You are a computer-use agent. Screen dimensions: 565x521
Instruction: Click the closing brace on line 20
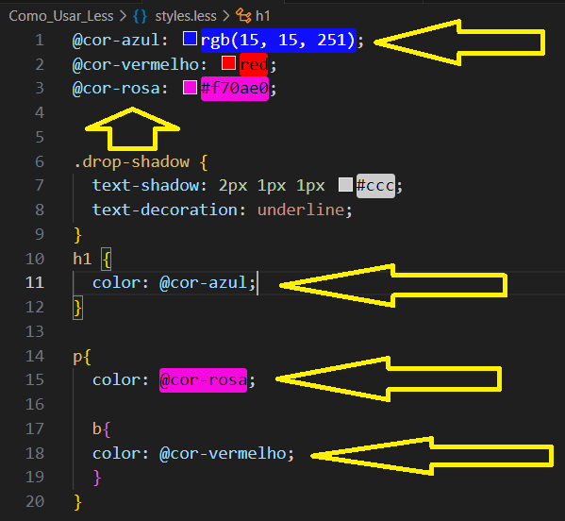pyautogui.click(x=78, y=502)
